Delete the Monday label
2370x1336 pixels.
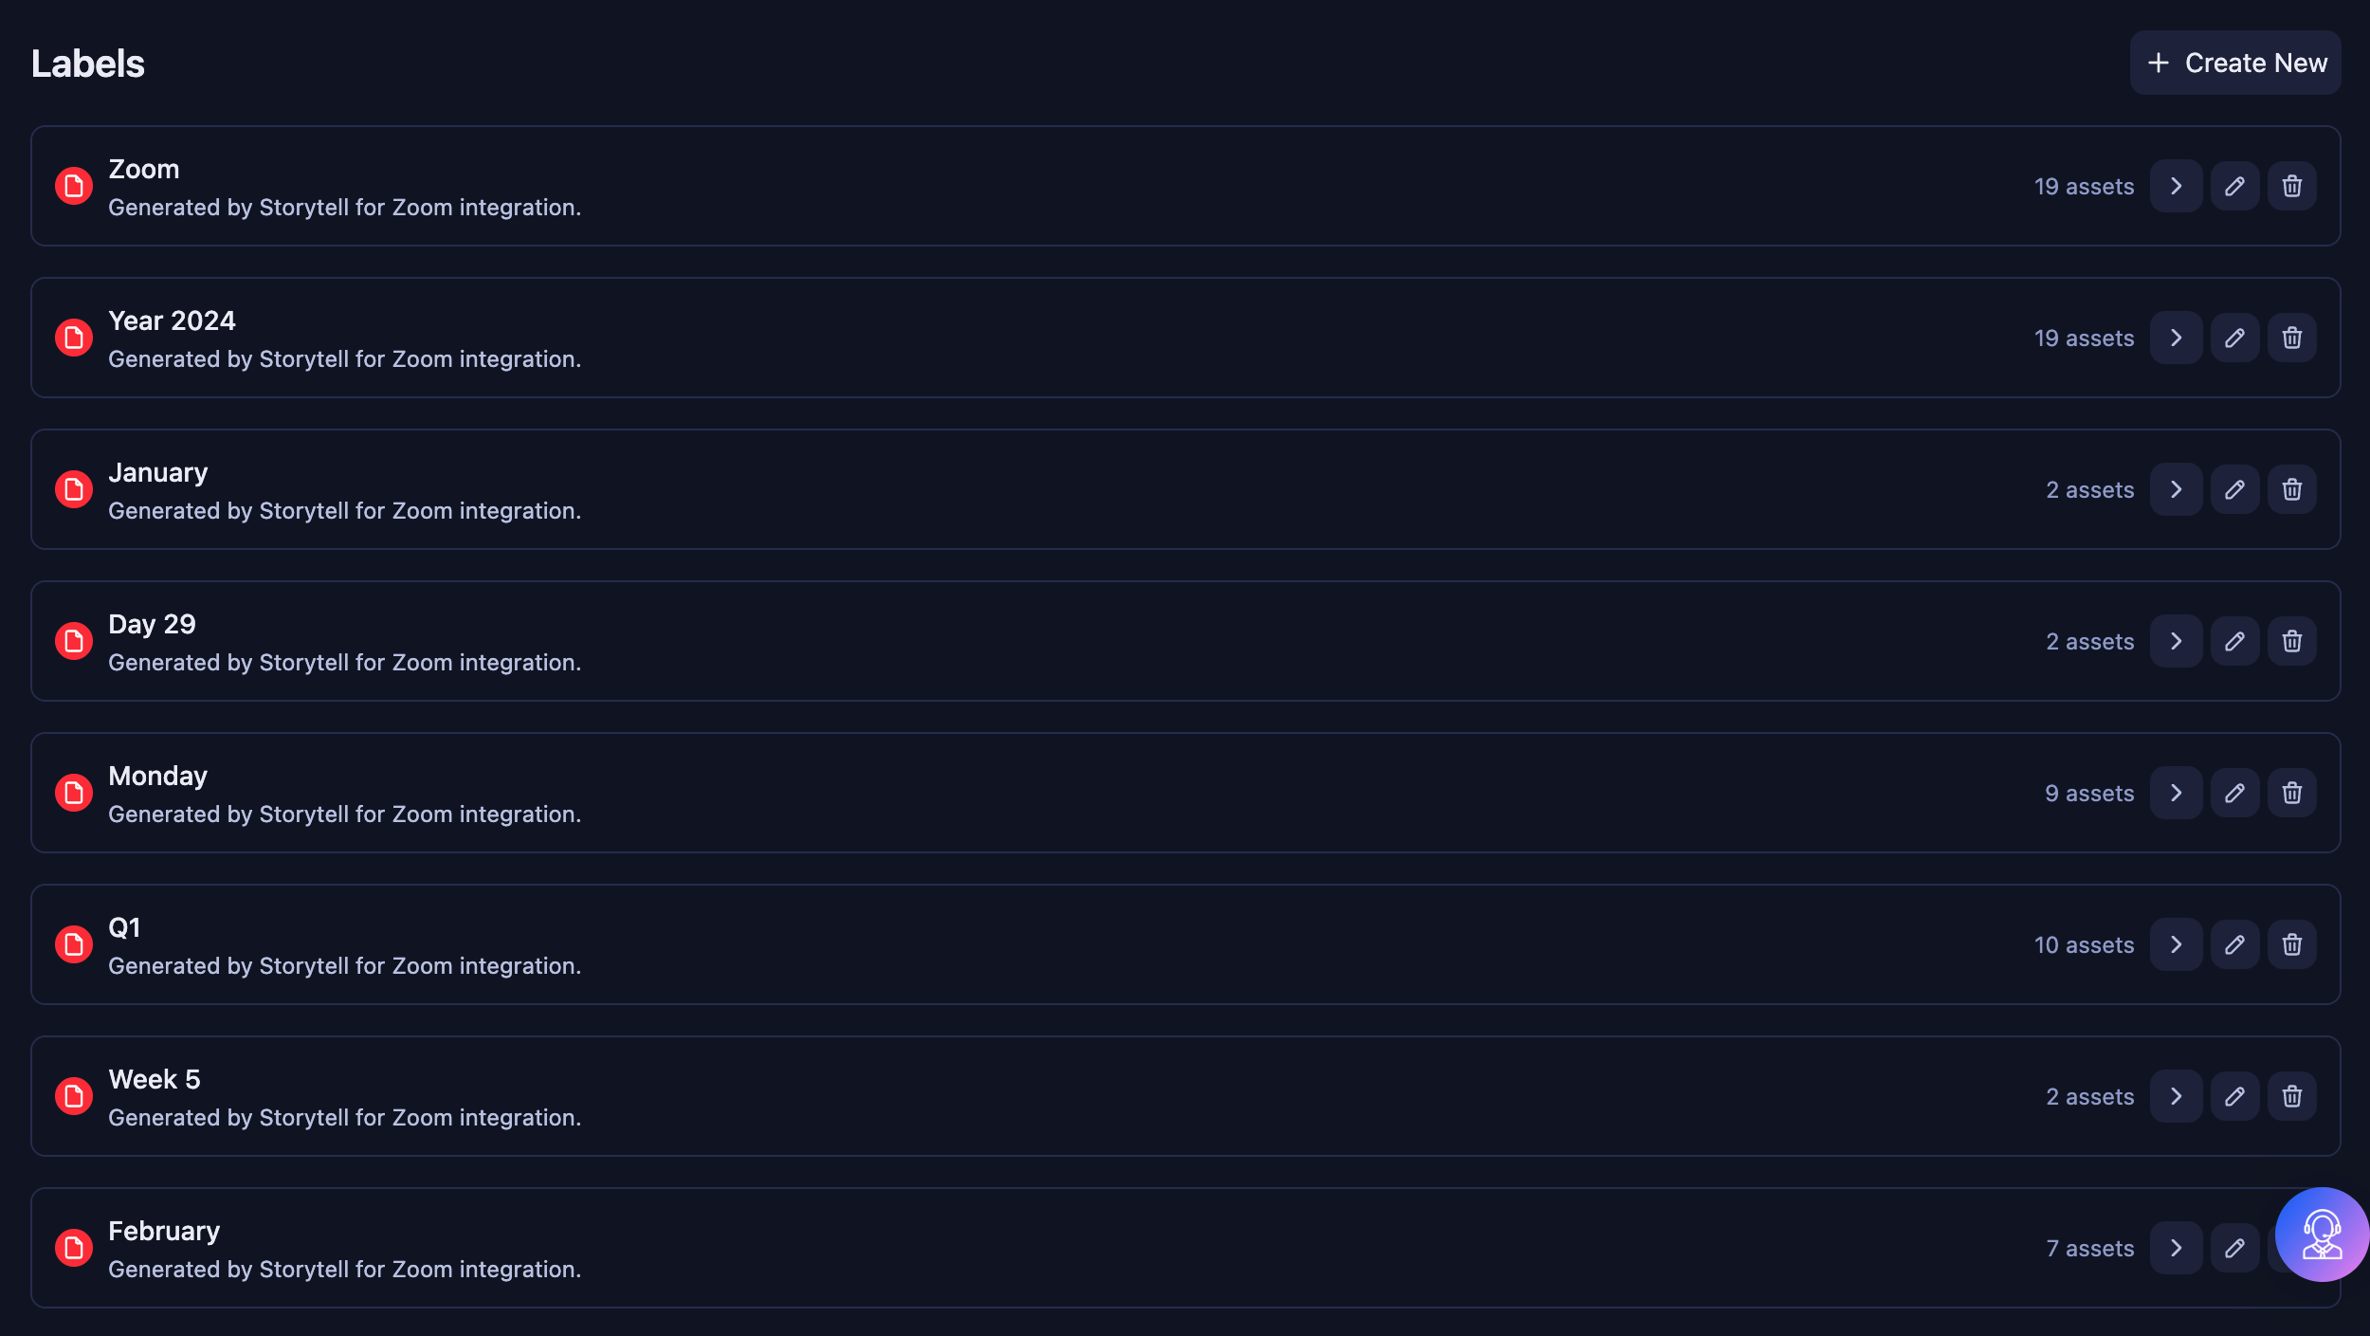(2291, 793)
